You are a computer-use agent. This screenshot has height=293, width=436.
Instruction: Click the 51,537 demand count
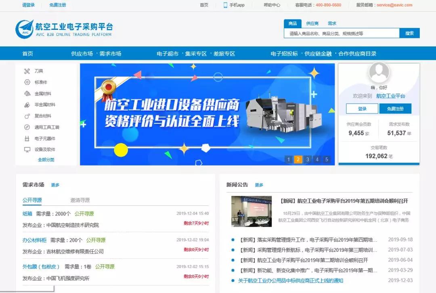[x=396, y=133]
